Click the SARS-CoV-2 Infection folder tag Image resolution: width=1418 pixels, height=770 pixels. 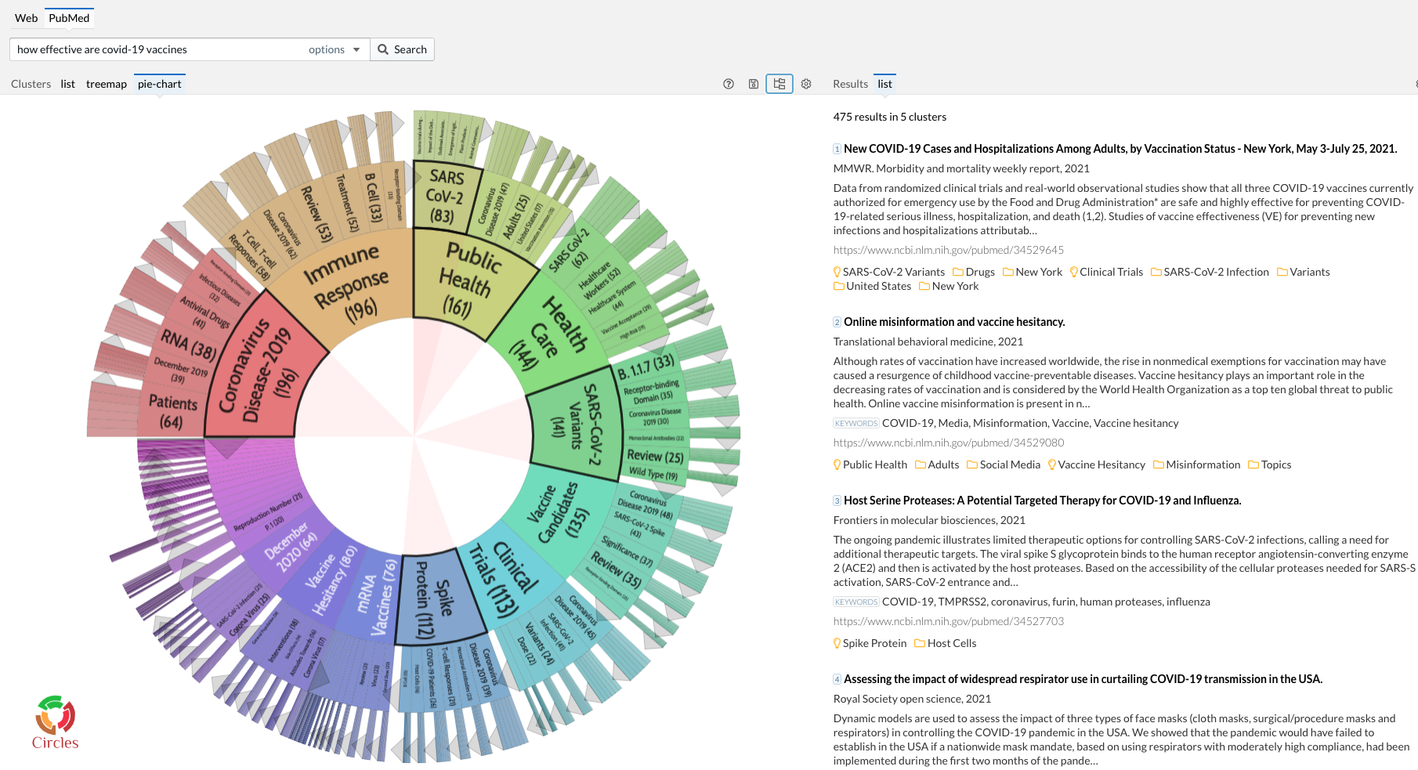click(x=1210, y=272)
